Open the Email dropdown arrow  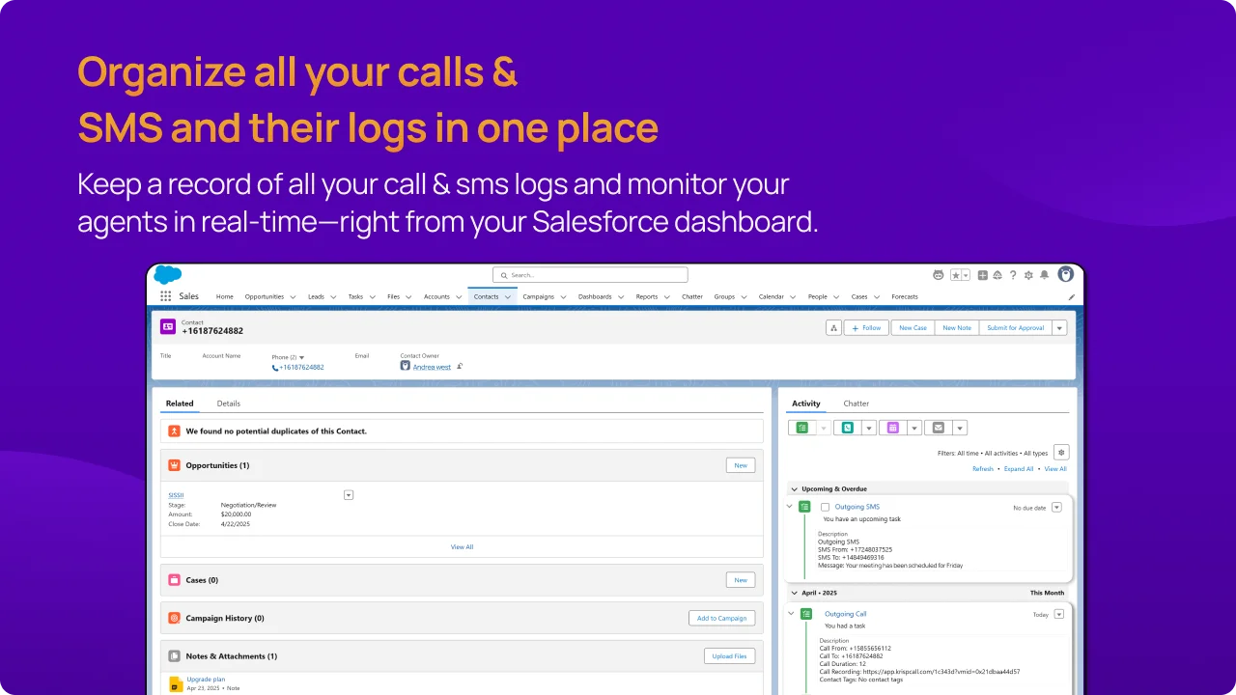[960, 428]
